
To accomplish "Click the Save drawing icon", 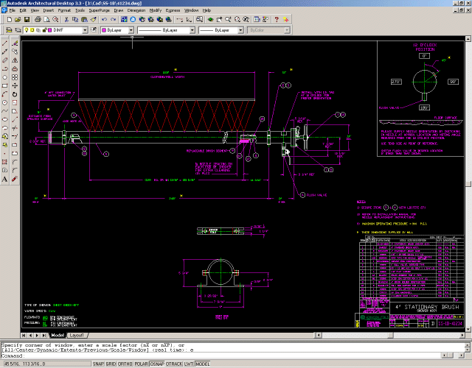I will (27, 20).
